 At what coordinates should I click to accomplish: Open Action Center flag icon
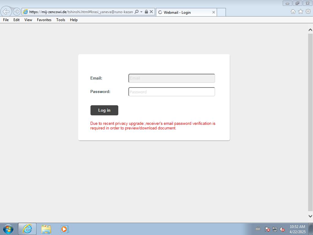pyautogui.click(x=267, y=229)
